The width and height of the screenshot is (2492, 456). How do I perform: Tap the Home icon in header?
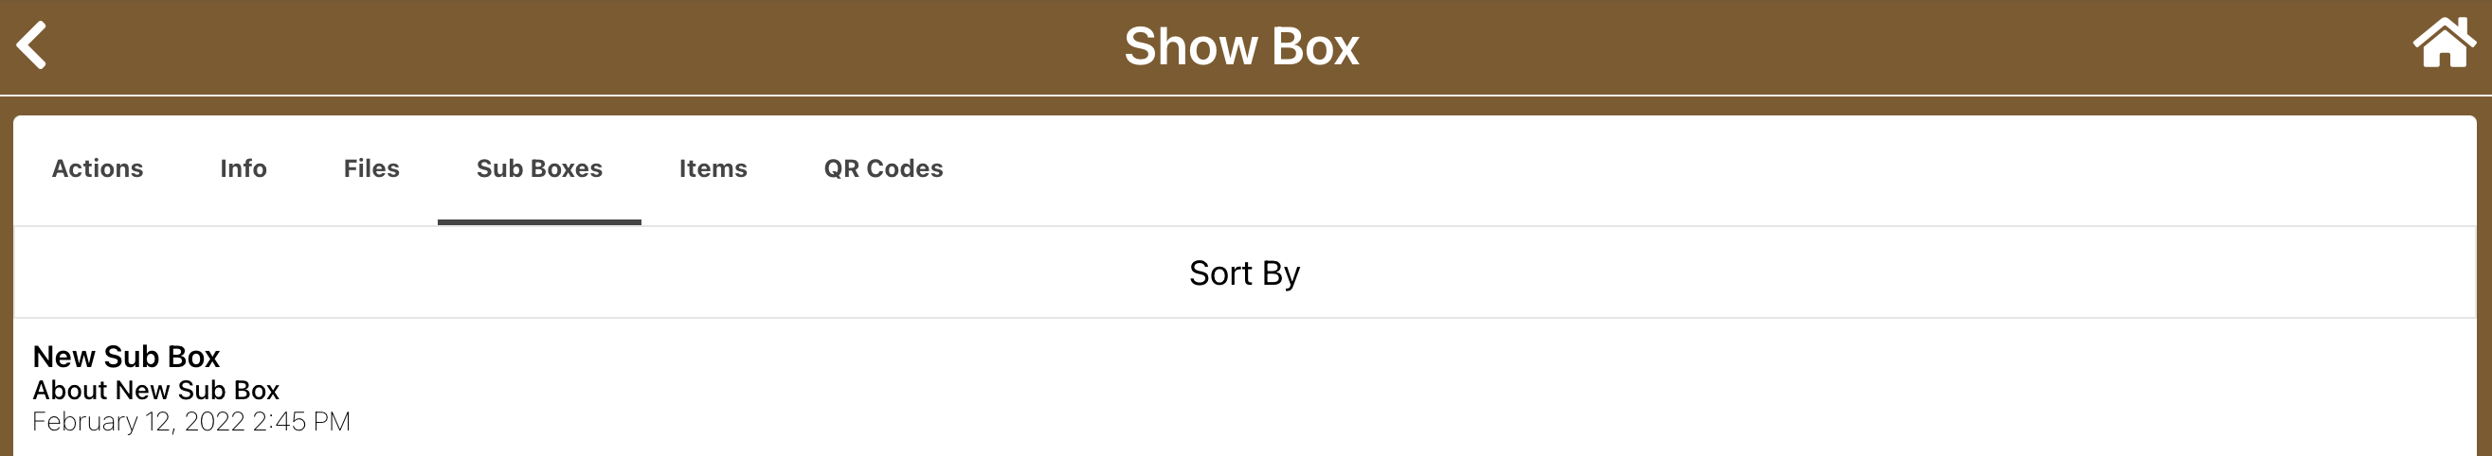pos(2444,44)
